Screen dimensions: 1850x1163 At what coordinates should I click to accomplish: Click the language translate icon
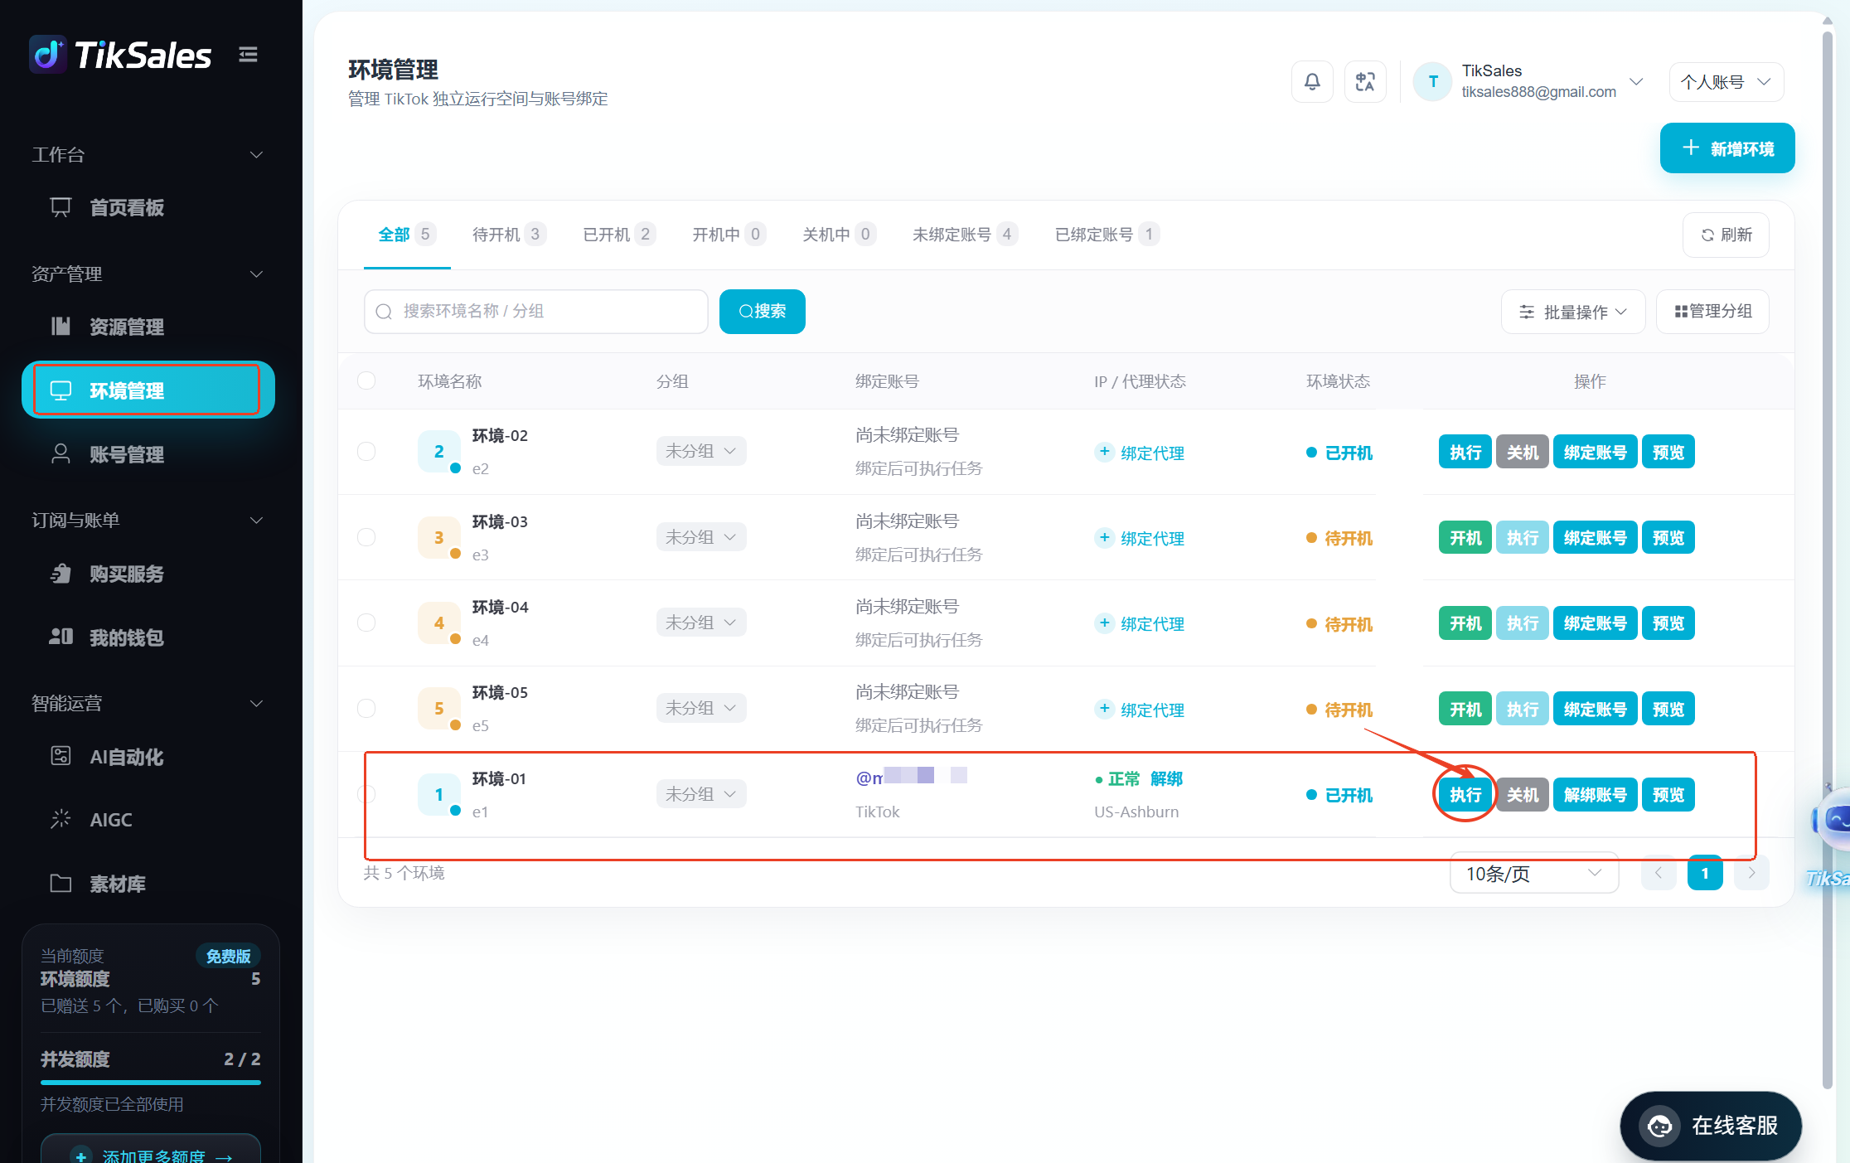coord(1364,81)
